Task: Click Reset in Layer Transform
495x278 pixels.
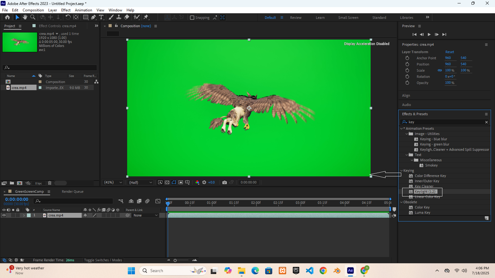Action: [450, 52]
